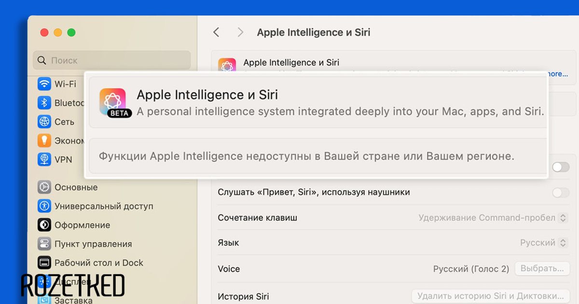
Task: Go back with the left chevron
Action: coord(216,32)
